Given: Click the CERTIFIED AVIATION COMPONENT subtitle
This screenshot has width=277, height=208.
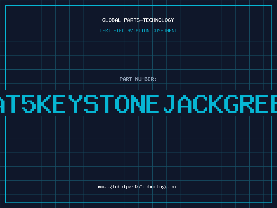Looking at the screenshot, I should [x=138, y=31].
